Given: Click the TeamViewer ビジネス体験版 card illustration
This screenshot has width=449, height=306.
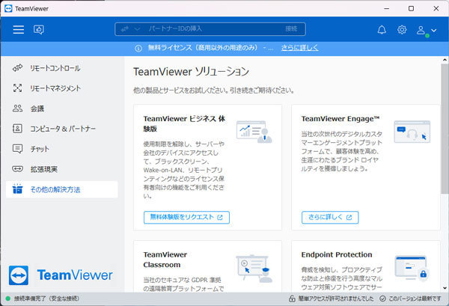Looking at the screenshot, I should [254, 132].
